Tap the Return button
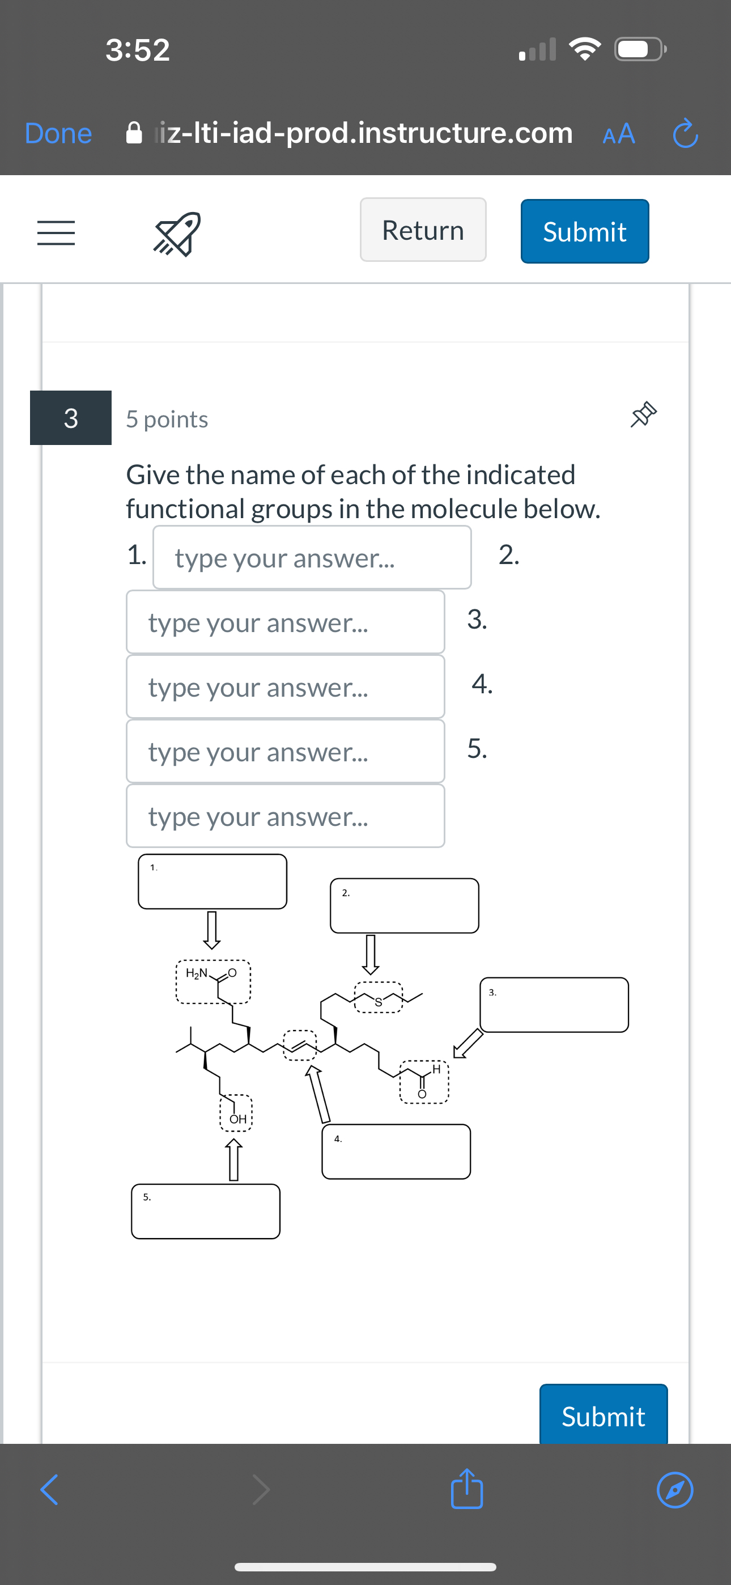The image size is (731, 1585). tap(422, 230)
